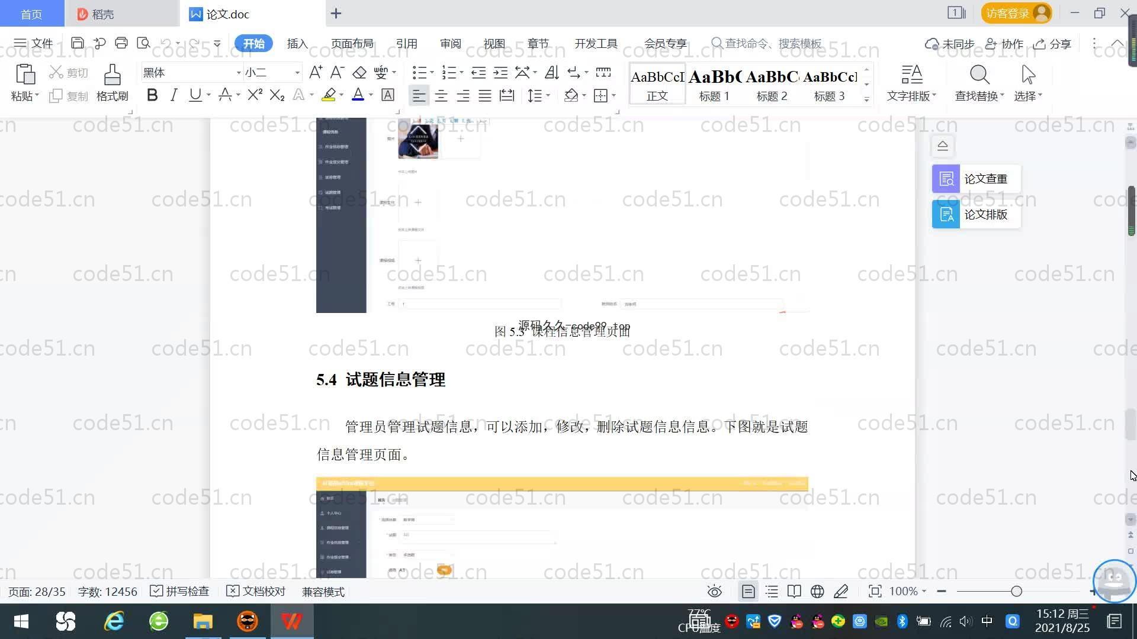Open the 审阅 ribbon tab

point(450,43)
